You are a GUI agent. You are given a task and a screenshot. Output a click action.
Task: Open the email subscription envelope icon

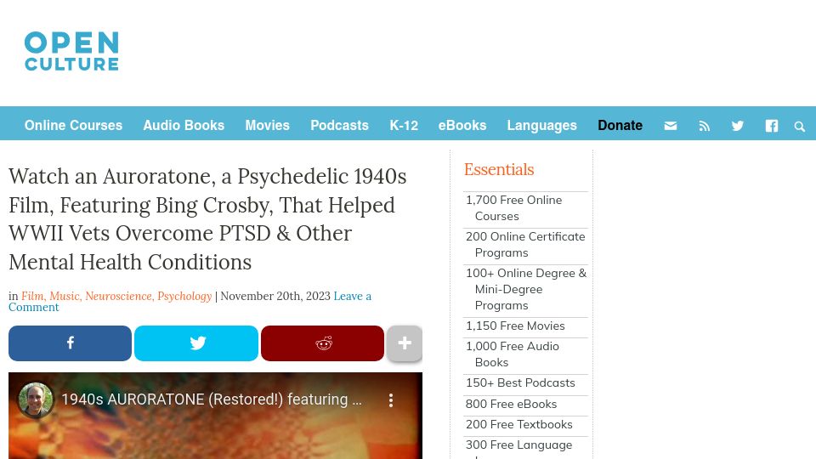coord(671,126)
